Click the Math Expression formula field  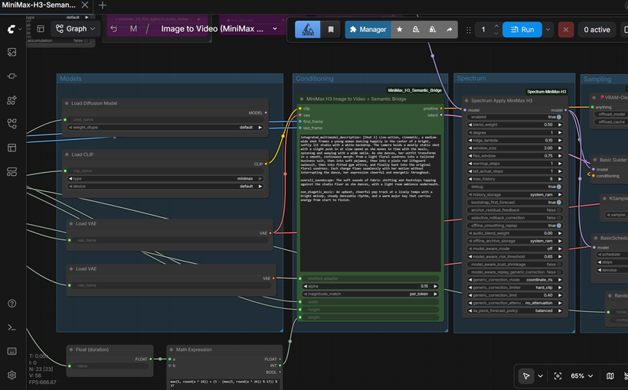[x=224, y=384]
